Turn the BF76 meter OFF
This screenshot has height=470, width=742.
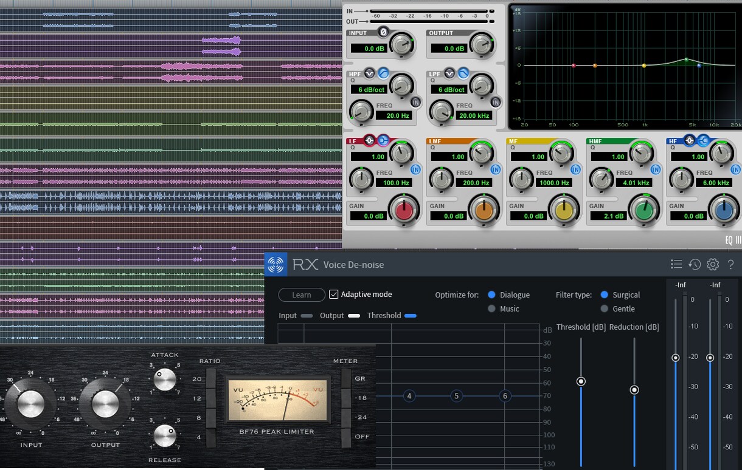(x=345, y=437)
